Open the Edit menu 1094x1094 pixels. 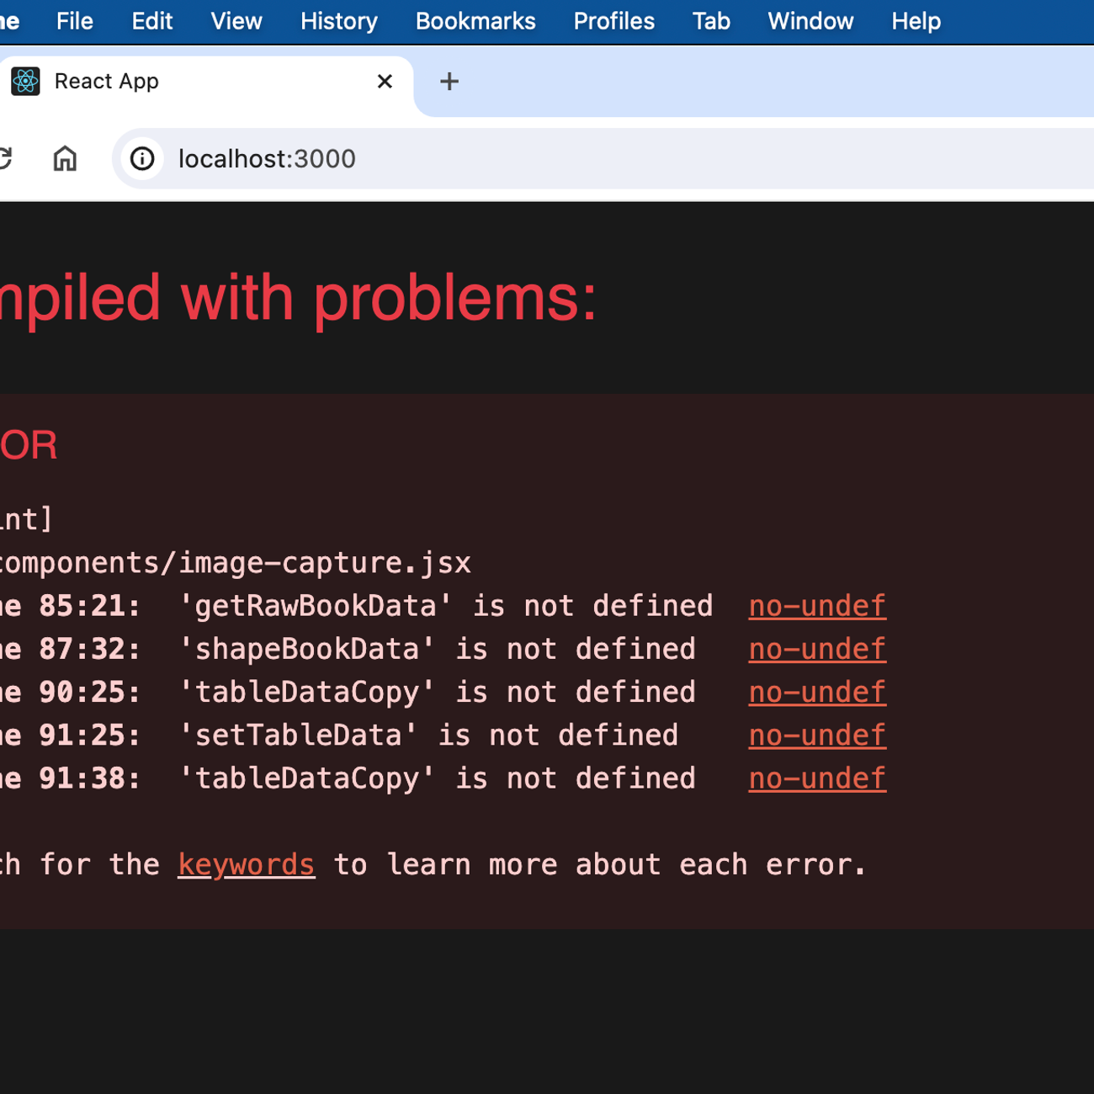click(x=151, y=21)
